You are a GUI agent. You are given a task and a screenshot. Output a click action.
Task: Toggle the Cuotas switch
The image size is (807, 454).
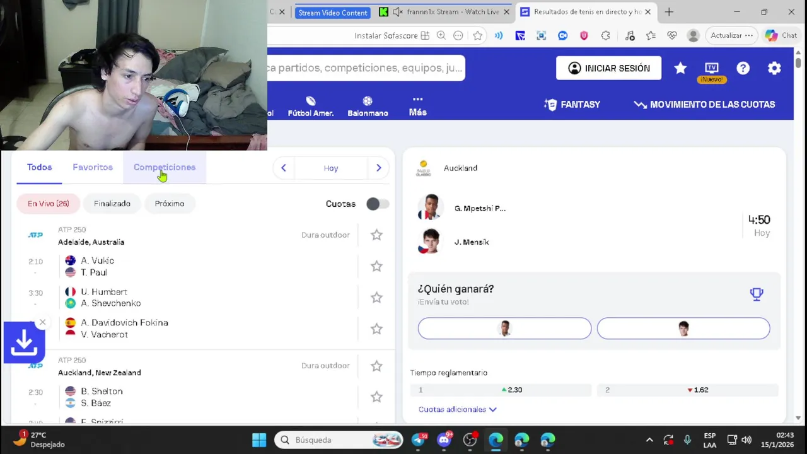click(378, 204)
